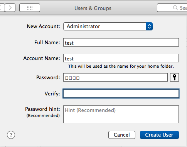Screen dimensions: 187x147
Task: Select the Account Name text field
Action: click(x=121, y=58)
